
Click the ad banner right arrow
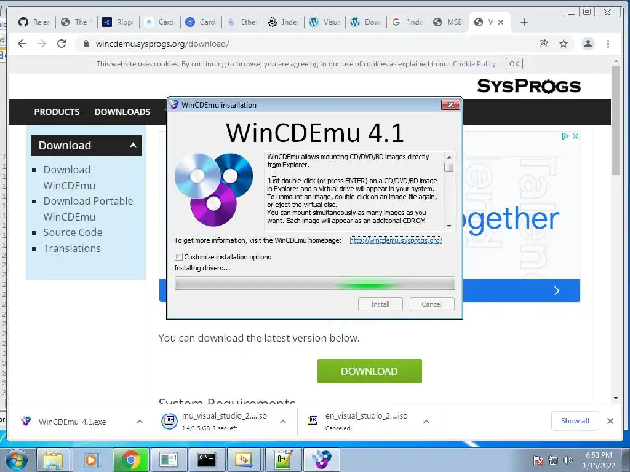pyautogui.click(x=556, y=291)
